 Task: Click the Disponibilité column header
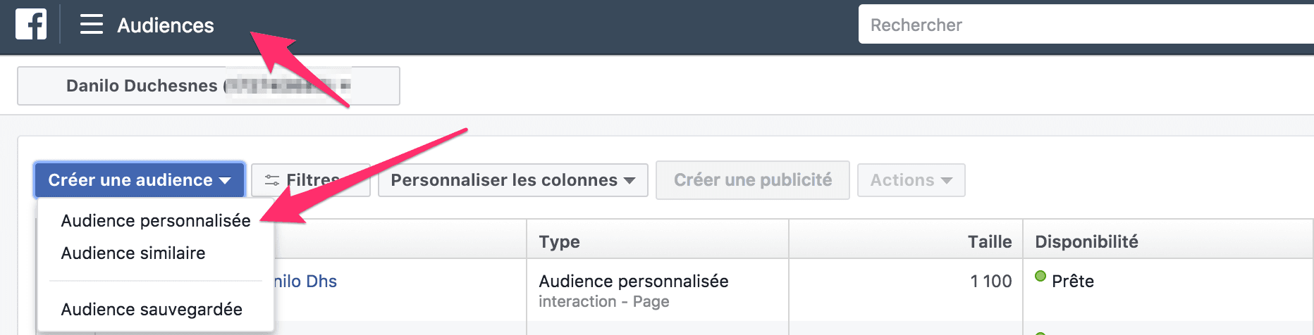coord(1086,242)
